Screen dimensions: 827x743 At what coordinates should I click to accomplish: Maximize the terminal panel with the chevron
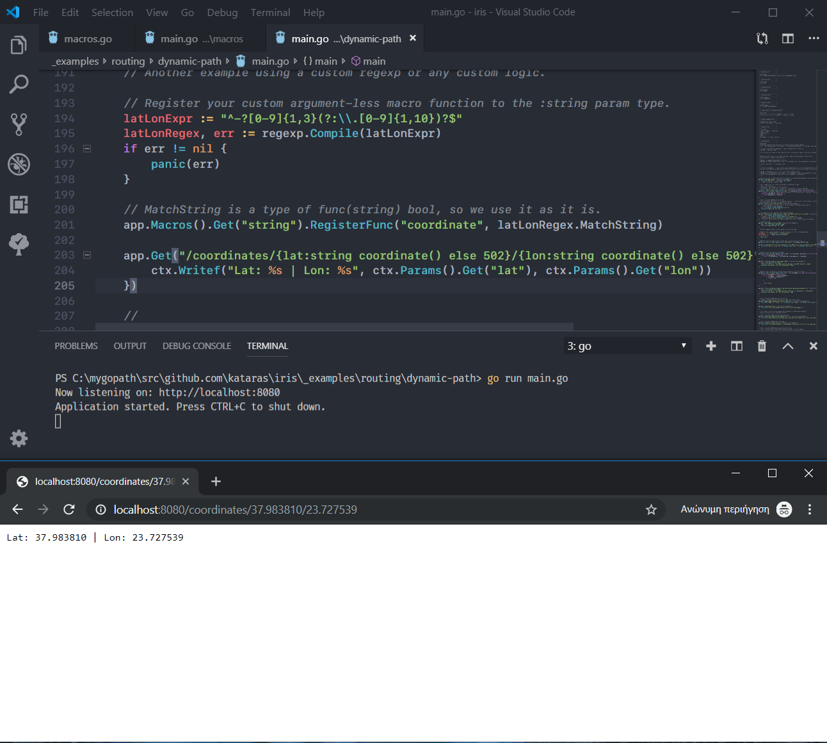tap(787, 346)
